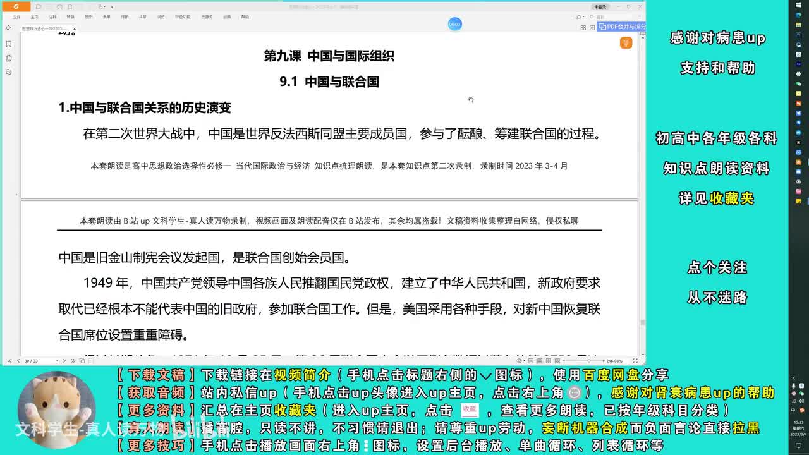This screenshot has width=809, height=455.
Task: Click the 15:23 clock in the taskbar
Action: [800, 422]
